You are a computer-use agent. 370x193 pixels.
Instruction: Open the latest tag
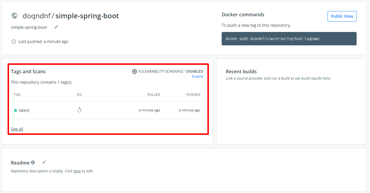[24, 110]
